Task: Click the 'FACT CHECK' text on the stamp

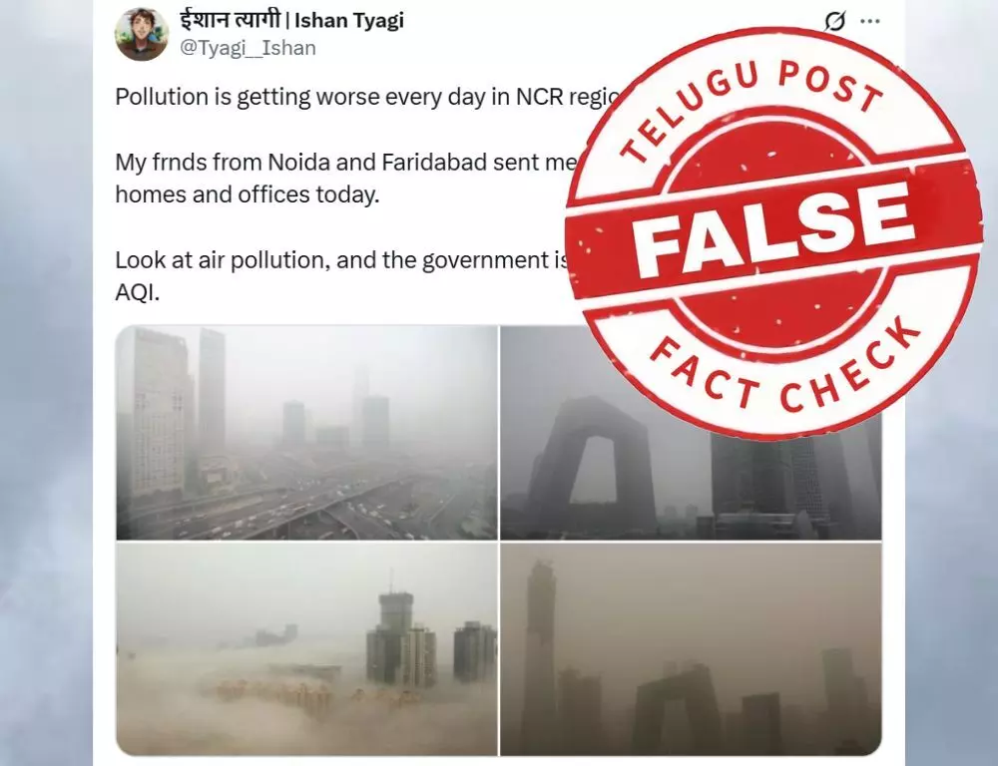Action: (x=786, y=369)
